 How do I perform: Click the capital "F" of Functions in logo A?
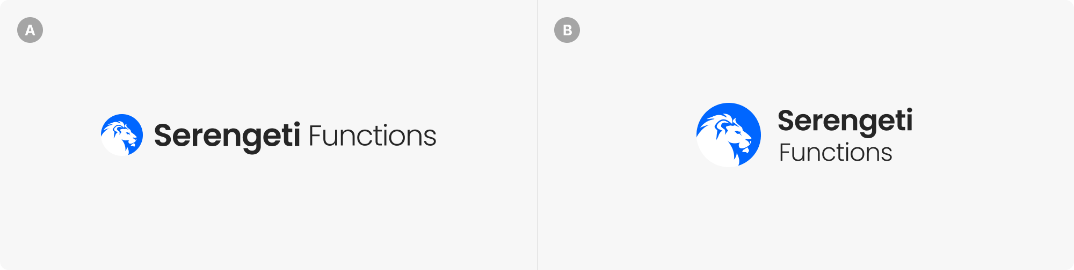point(316,136)
